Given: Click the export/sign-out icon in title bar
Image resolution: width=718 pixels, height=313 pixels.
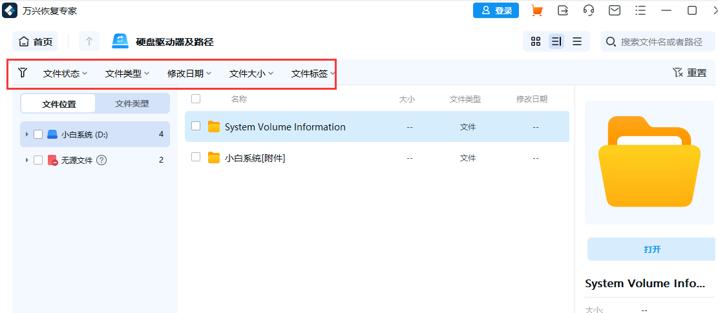Looking at the screenshot, I should [563, 10].
